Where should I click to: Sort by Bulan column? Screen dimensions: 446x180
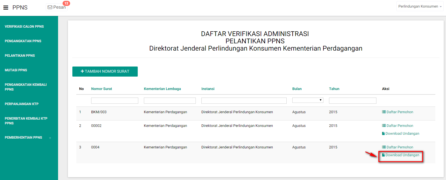tap(297, 89)
